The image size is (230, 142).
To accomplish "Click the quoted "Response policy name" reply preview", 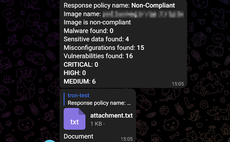I will 99,103.
